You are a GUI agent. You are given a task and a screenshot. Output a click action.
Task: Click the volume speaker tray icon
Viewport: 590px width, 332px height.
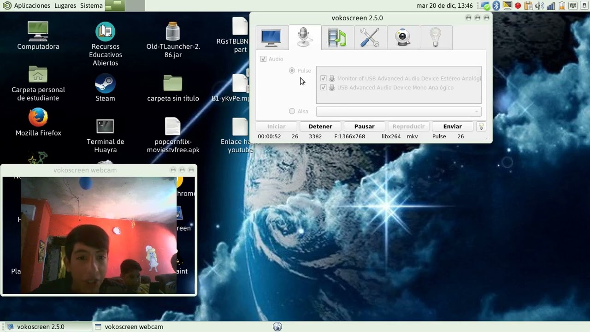[x=539, y=6]
